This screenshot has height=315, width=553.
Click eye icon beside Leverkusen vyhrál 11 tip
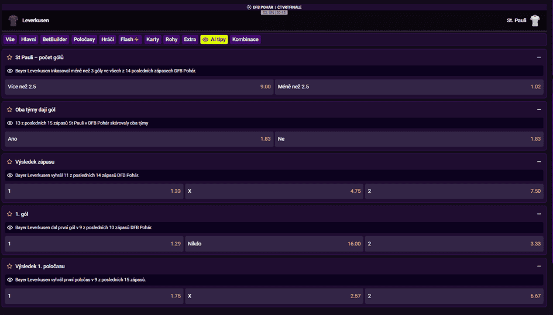10,175
